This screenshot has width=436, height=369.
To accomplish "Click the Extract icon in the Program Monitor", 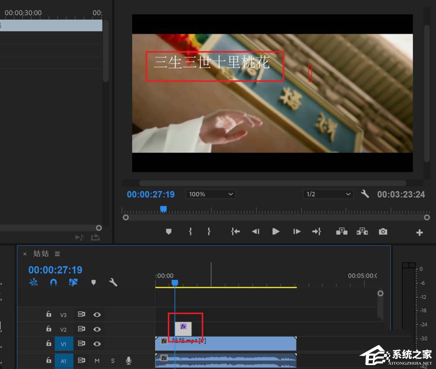I will pos(362,231).
